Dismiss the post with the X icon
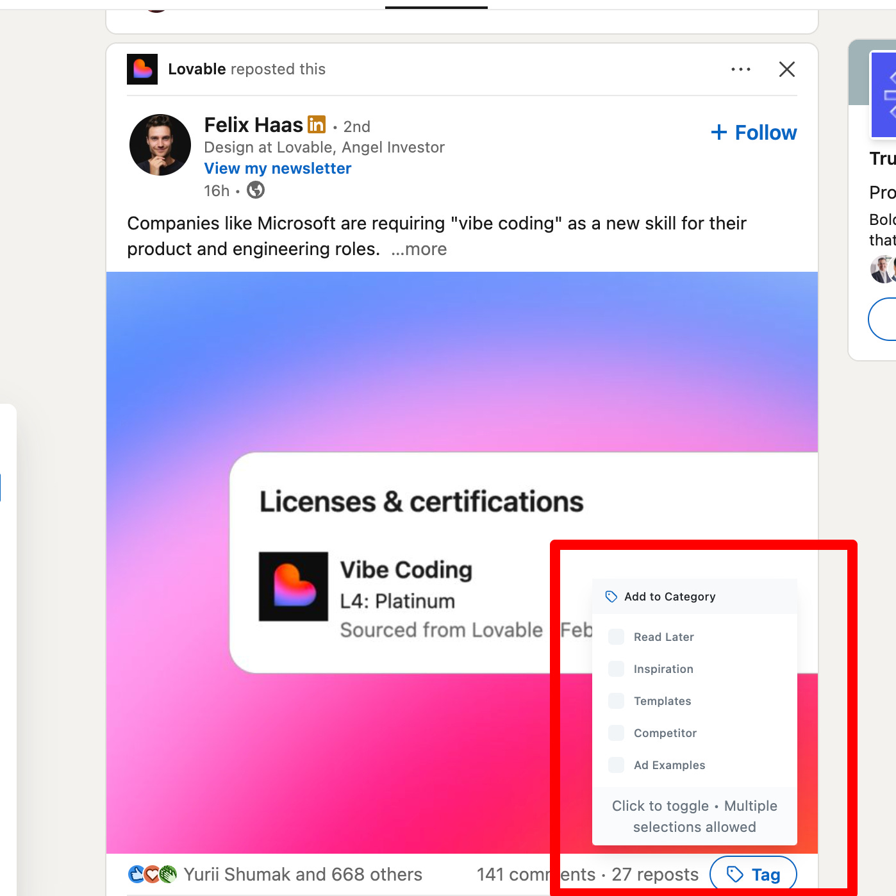This screenshot has height=896, width=896. (787, 69)
